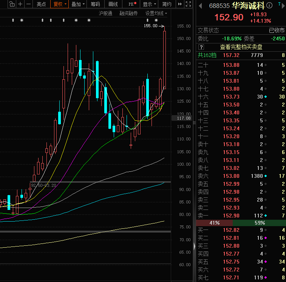Click the +14.13% change value
Image resolution: width=286 pixels, height=282 pixels.
coord(260,21)
